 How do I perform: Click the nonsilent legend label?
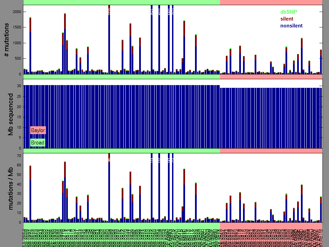(291, 26)
